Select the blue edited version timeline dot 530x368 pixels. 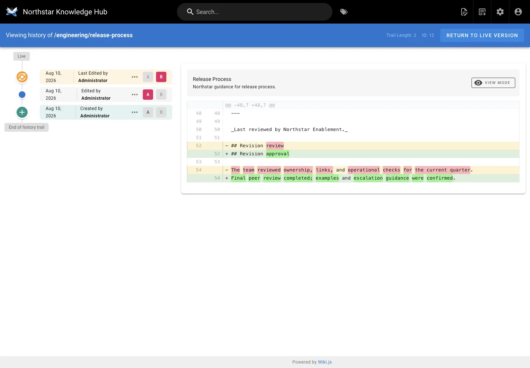pyautogui.click(x=22, y=95)
